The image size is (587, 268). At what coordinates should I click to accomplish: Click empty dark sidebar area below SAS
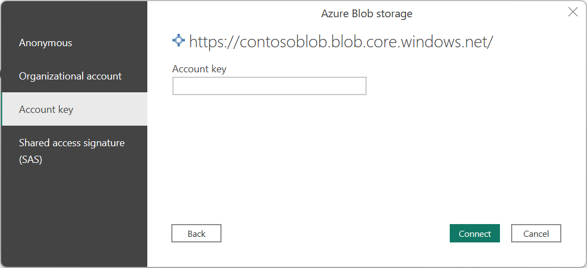pyautogui.click(x=73, y=217)
